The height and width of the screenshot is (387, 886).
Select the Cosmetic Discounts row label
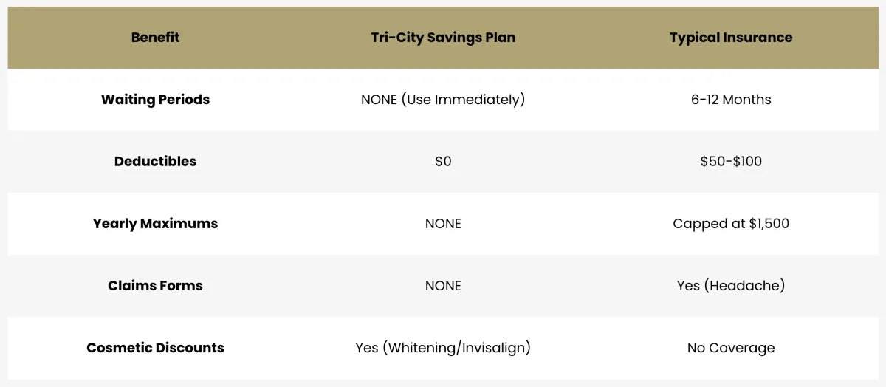[155, 348]
